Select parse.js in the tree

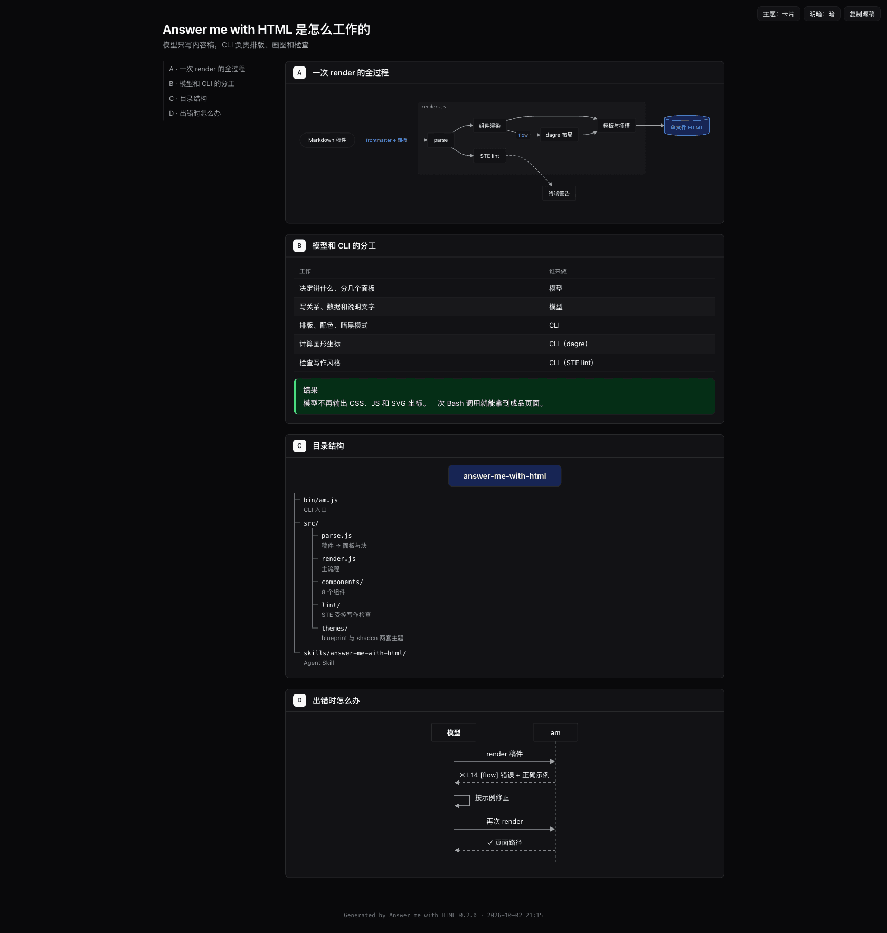(x=336, y=536)
